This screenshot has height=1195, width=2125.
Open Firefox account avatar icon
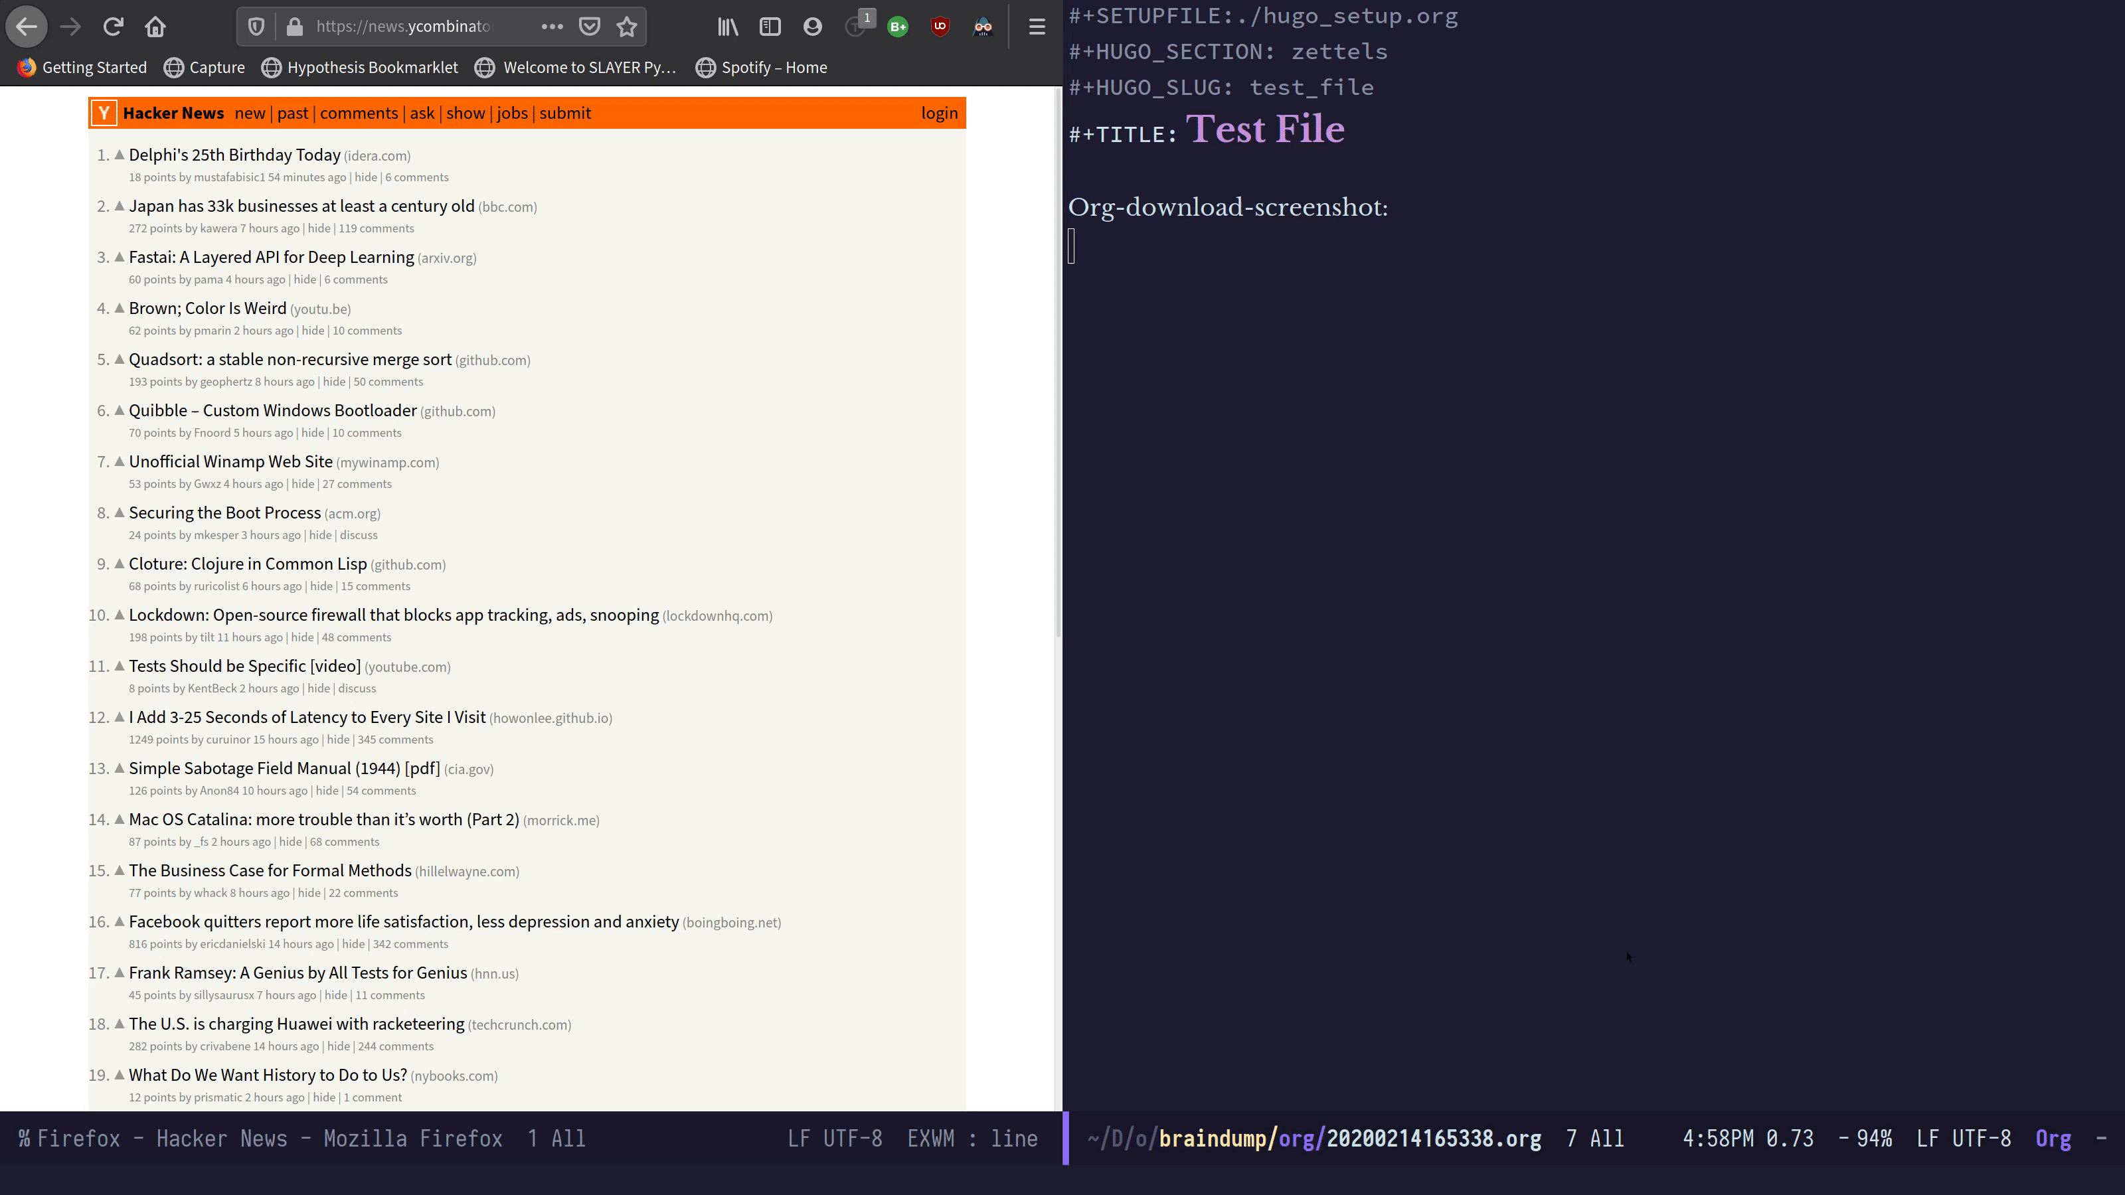click(x=813, y=27)
